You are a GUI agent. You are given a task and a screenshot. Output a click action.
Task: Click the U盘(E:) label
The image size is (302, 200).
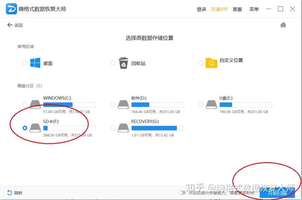(226, 98)
